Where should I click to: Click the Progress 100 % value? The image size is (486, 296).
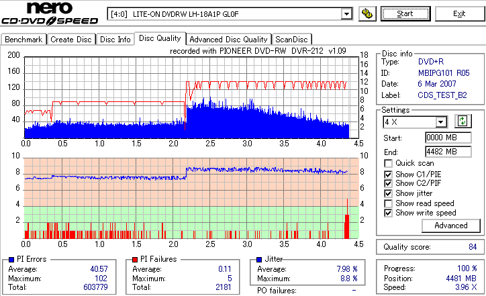click(467, 268)
